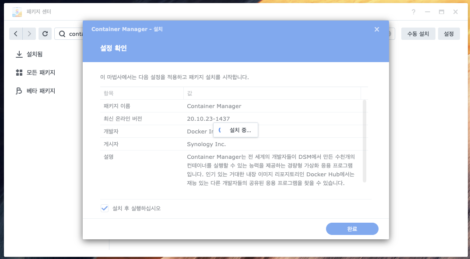470x259 pixels.
Task: Refresh the package list
Action: (45, 34)
